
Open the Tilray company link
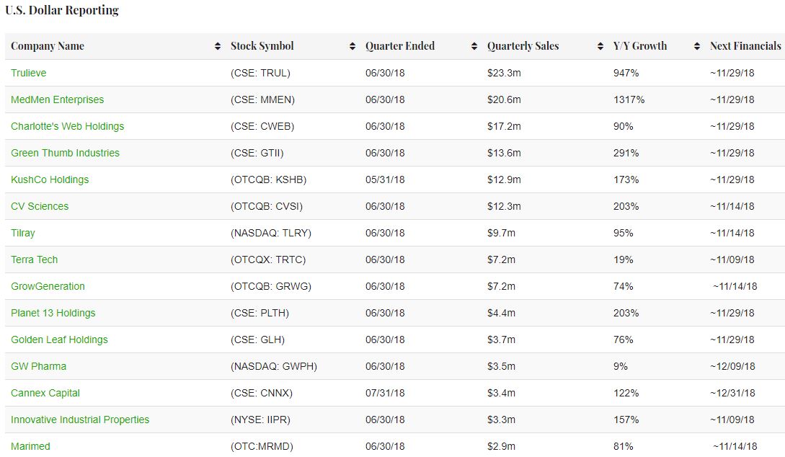click(23, 233)
